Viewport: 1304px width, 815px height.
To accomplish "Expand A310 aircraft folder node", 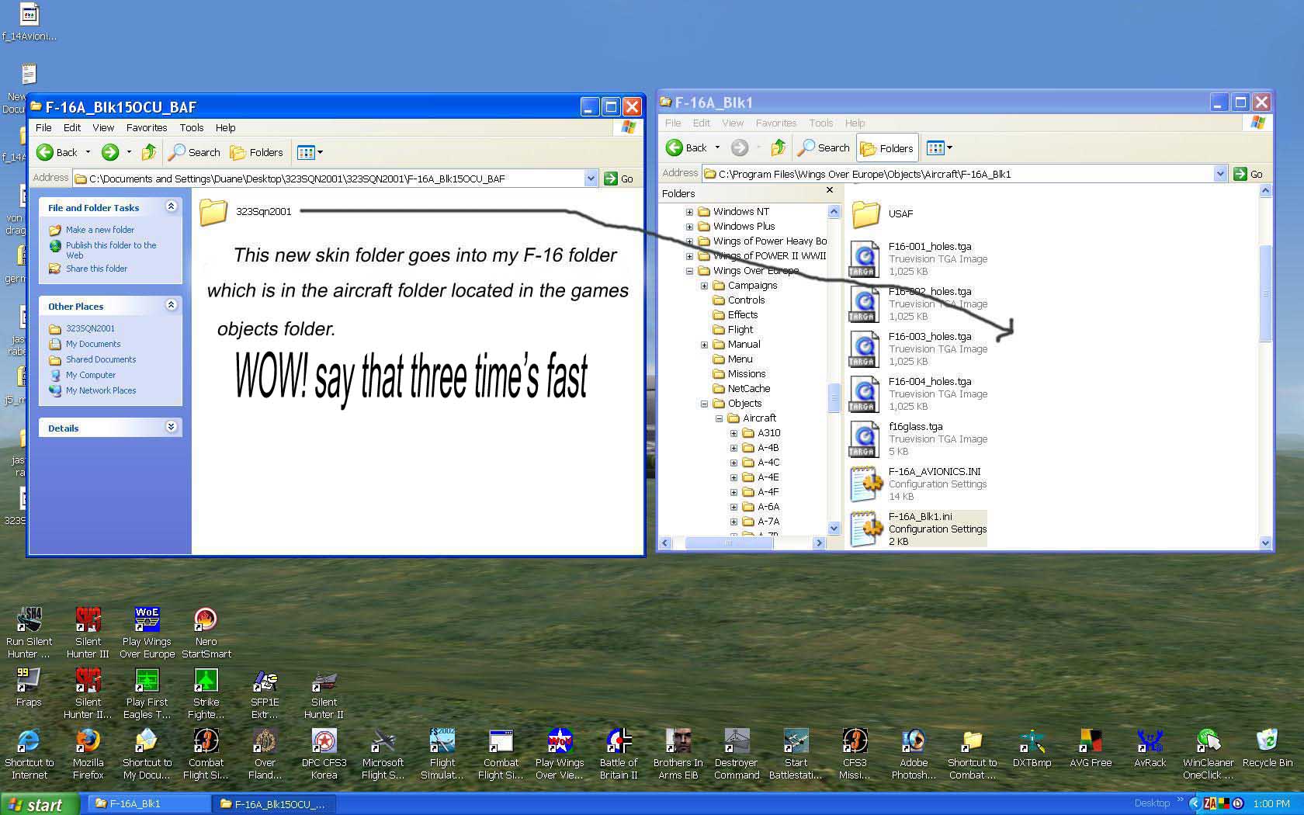I will 733,433.
